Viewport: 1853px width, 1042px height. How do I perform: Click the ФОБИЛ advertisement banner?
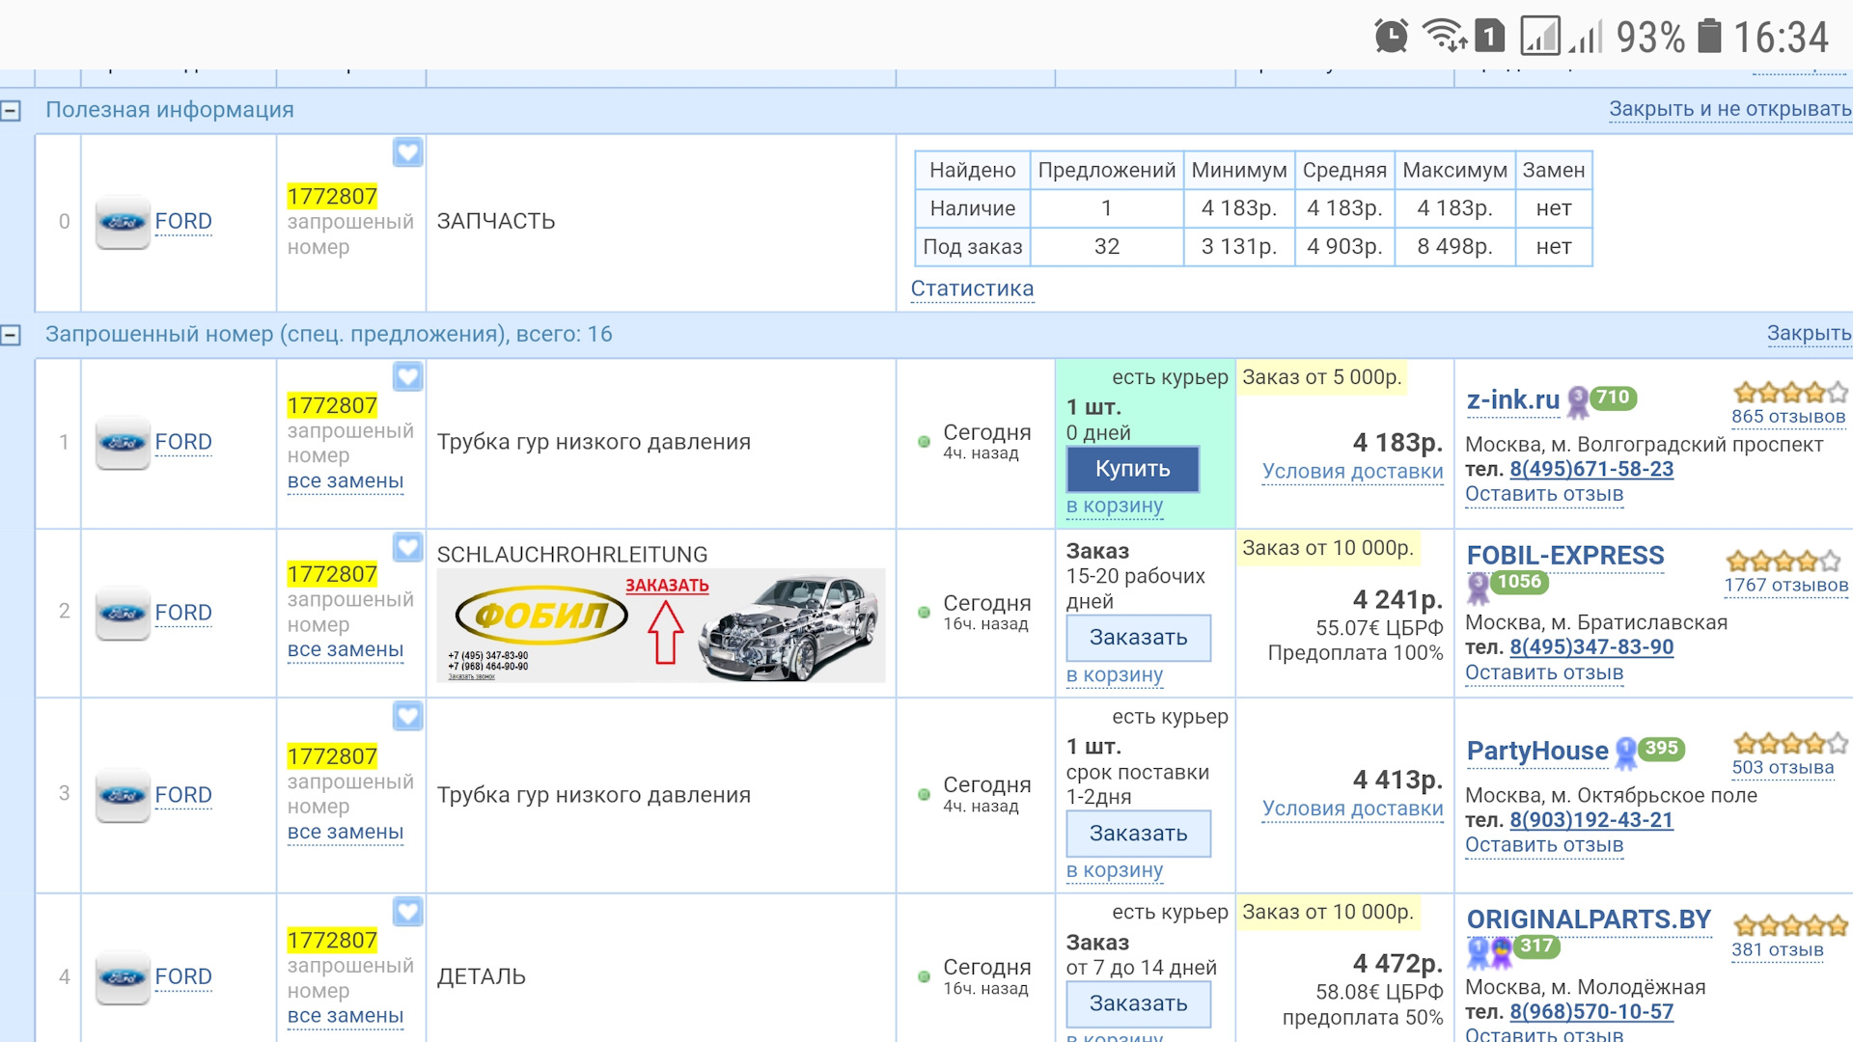[660, 624]
